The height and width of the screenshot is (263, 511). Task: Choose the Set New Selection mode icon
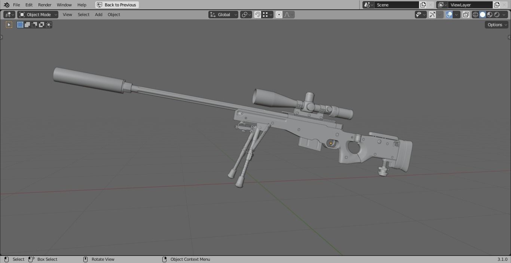tap(20, 25)
